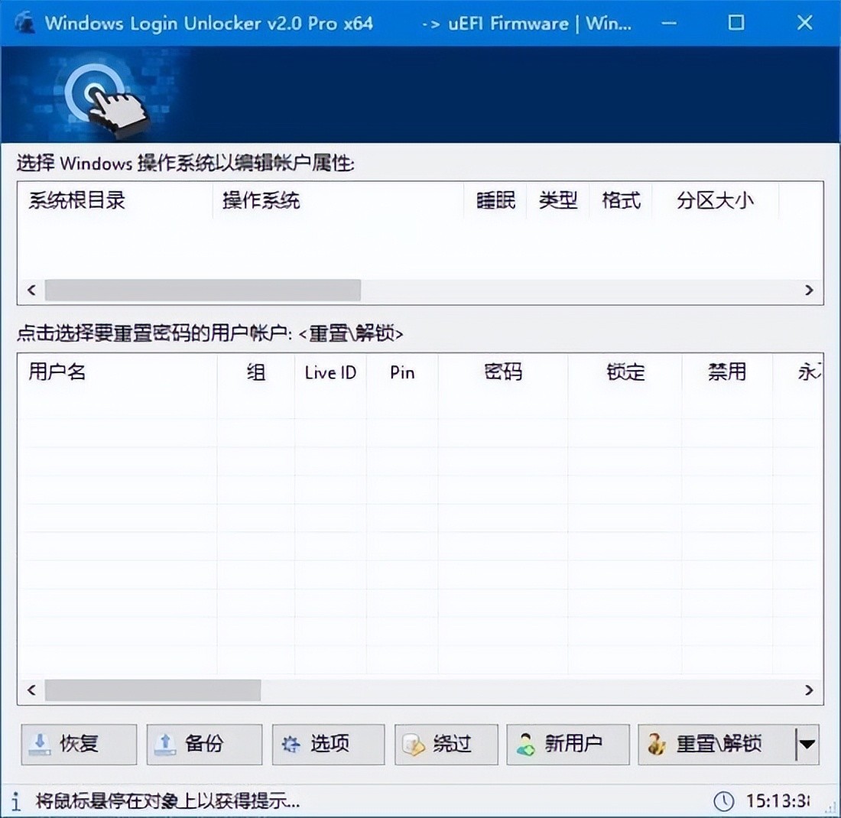
Task: Click the 新用户 (New User) button
Action: tap(568, 744)
